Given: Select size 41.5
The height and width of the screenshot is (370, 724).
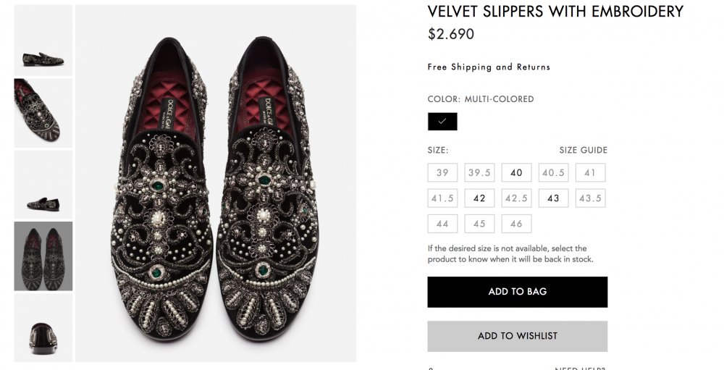Looking at the screenshot, I should 442,198.
